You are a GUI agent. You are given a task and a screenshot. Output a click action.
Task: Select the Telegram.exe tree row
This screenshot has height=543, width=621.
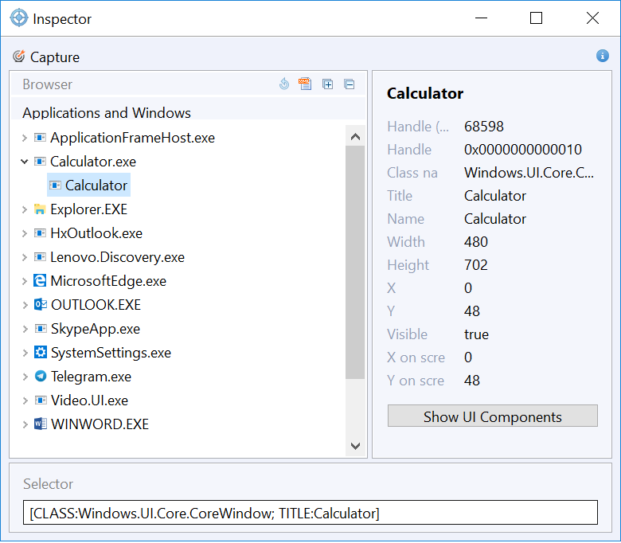pyautogui.click(x=91, y=377)
